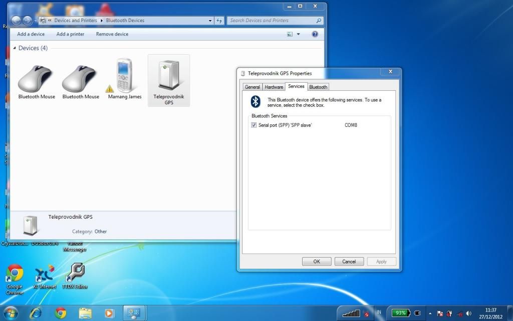Show hidden system tray icons

tap(430, 313)
